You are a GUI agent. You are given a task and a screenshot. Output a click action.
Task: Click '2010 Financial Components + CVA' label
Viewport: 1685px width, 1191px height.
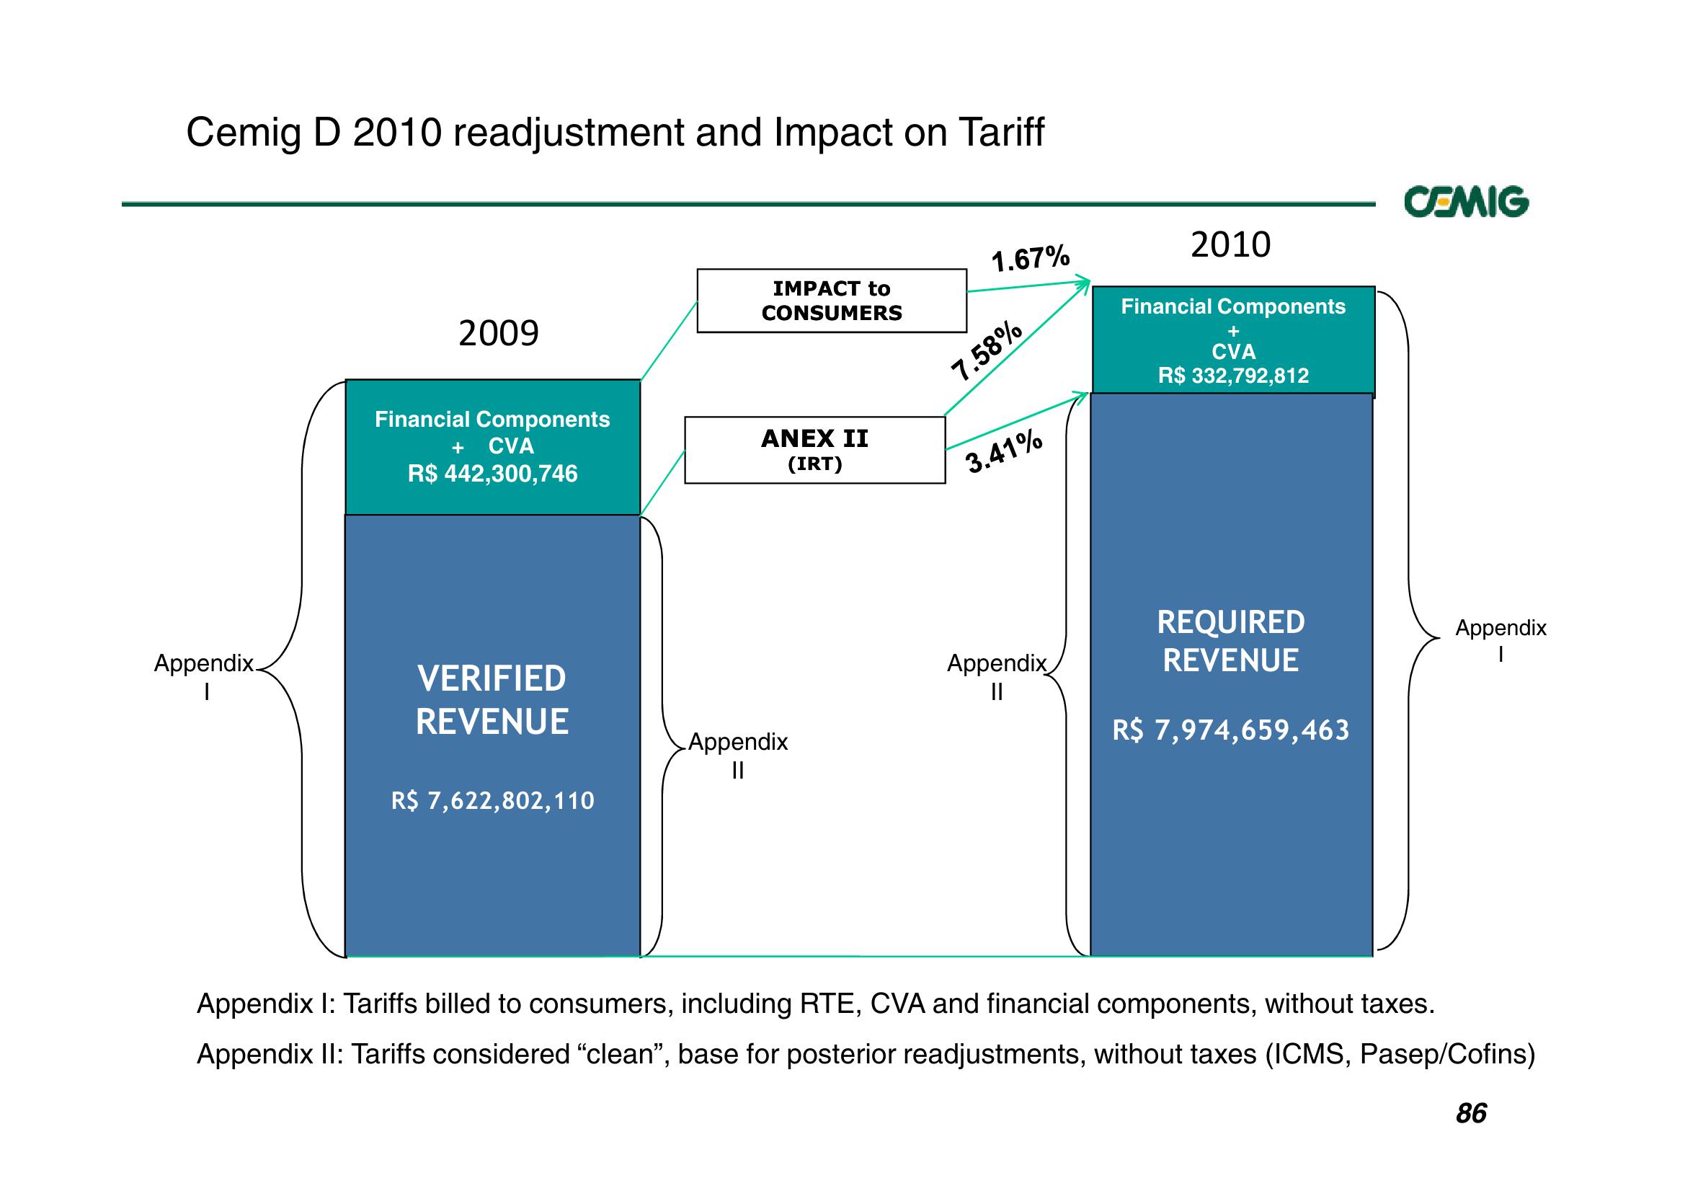(x=1233, y=328)
